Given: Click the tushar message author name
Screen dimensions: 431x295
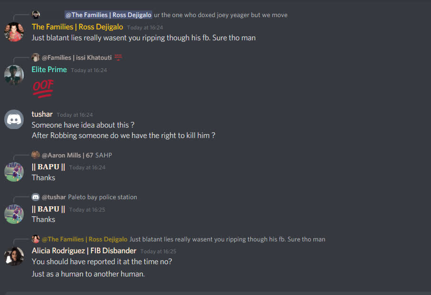Looking at the screenshot, I should pos(42,114).
